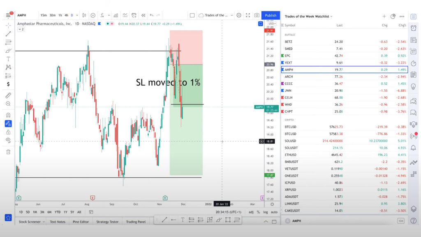The height and width of the screenshot is (237, 421).
Task: Toggle lock all drawing tools
Action: point(8,132)
